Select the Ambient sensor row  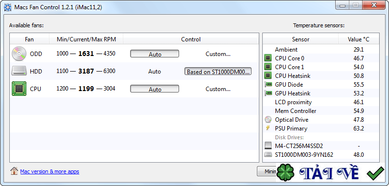[x=321, y=49]
